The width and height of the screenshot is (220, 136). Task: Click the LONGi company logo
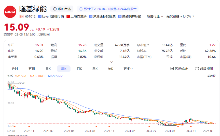(x=10, y=12)
